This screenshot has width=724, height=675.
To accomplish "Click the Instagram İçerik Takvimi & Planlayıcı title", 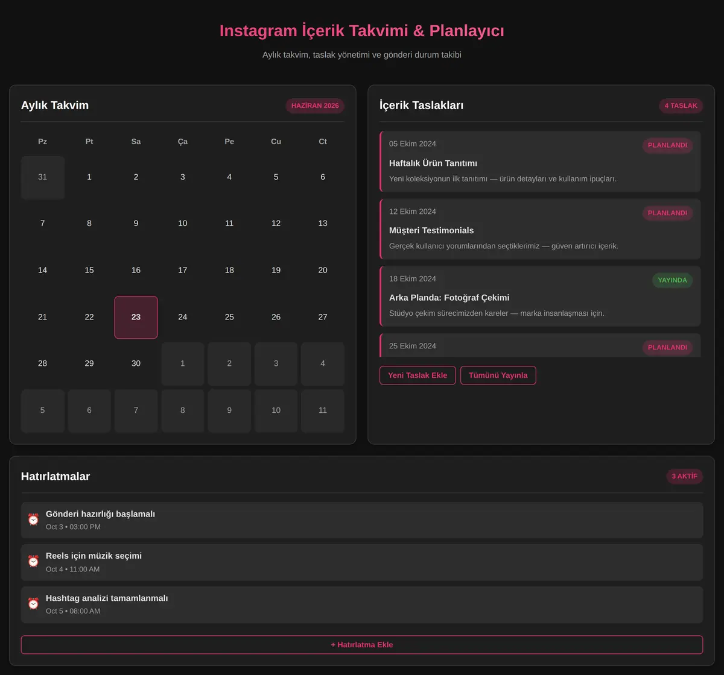I will tap(362, 30).
